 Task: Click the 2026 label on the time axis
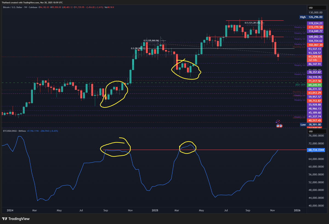(297, 211)
